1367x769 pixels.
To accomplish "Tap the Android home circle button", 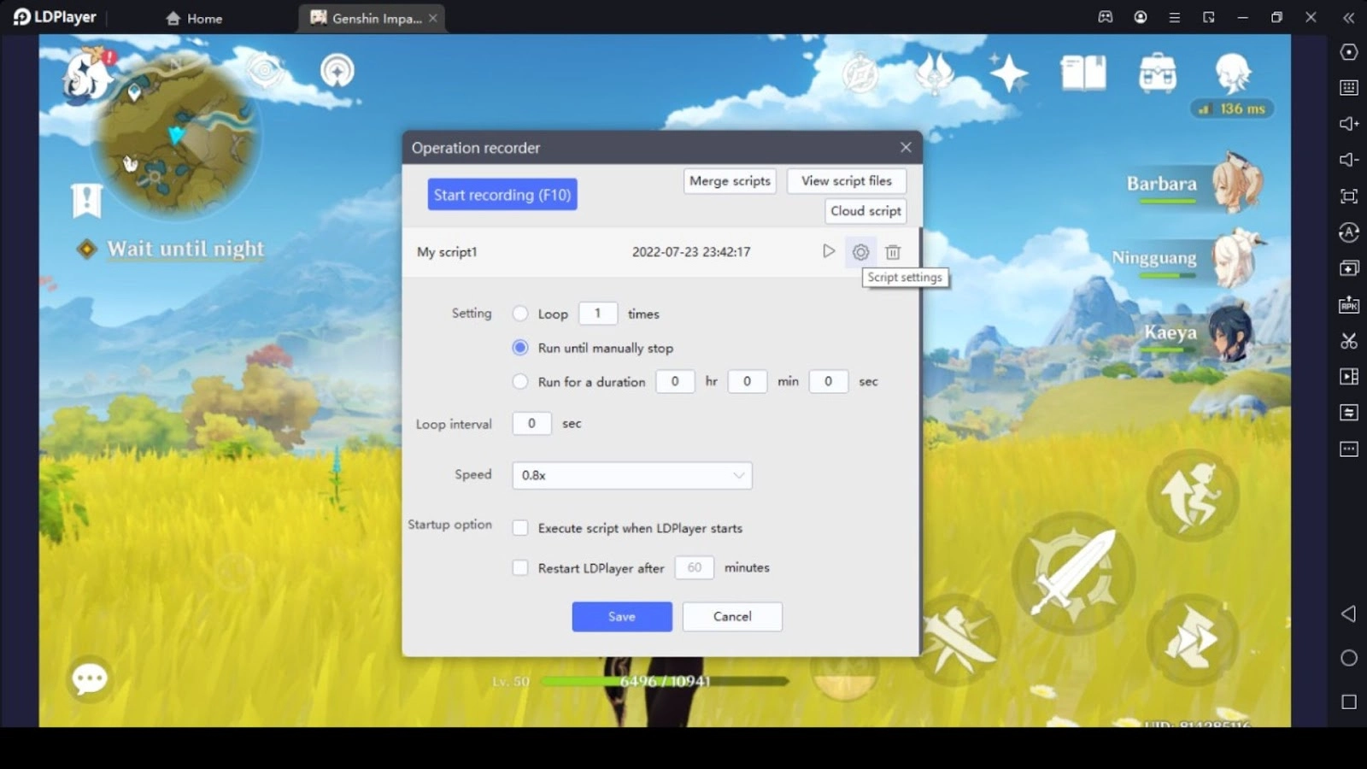I will point(1349,658).
